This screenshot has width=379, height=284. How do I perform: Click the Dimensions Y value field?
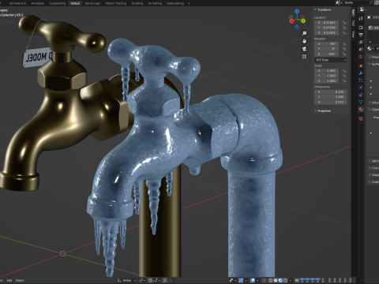tap(331, 97)
